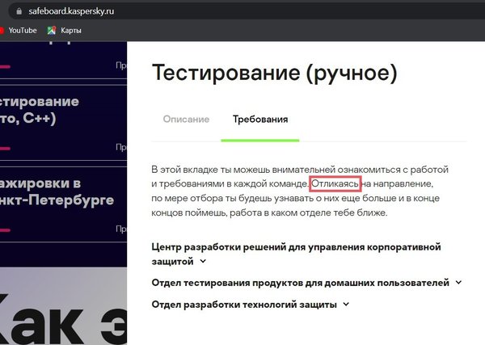Open the Карты bookmark
This screenshot has height=345, width=485.
tap(65, 30)
